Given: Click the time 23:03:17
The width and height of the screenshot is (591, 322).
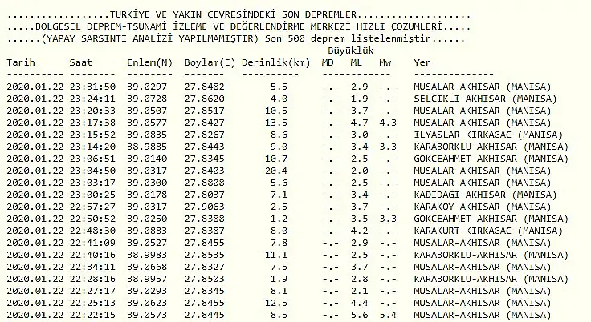Looking at the screenshot, I should 92,183.
